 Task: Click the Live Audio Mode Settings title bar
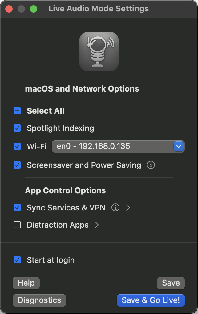click(99, 9)
